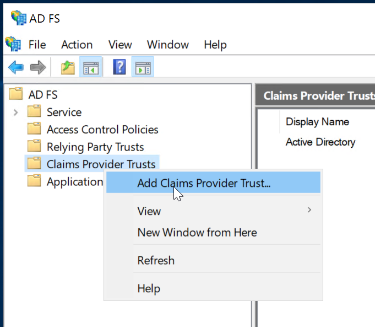
Task: Select Help in the context menu
Action: click(x=213, y=288)
